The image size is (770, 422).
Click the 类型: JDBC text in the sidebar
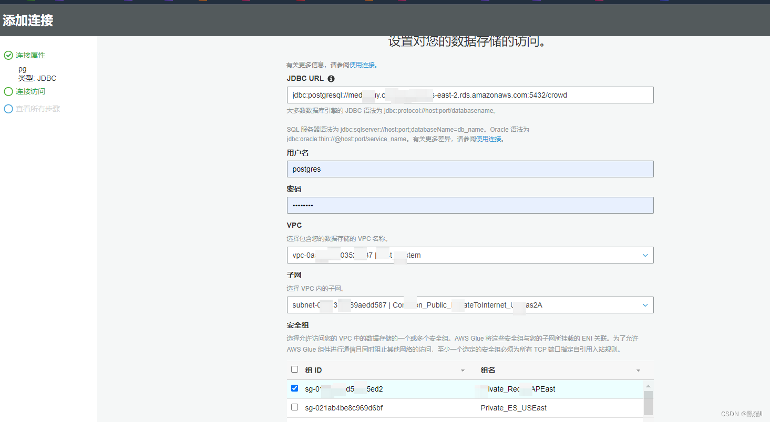point(37,78)
